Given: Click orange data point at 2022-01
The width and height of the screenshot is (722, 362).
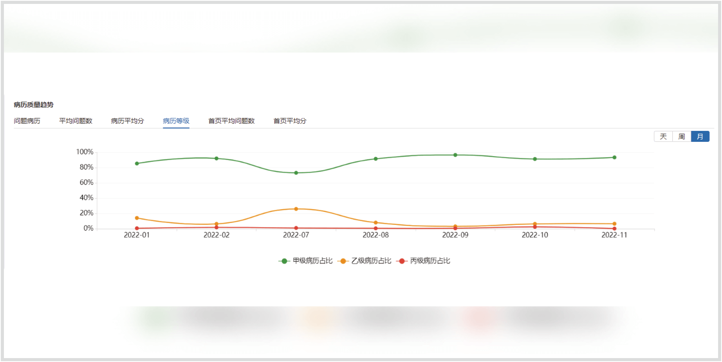Looking at the screenshot, I should point(137,218).
